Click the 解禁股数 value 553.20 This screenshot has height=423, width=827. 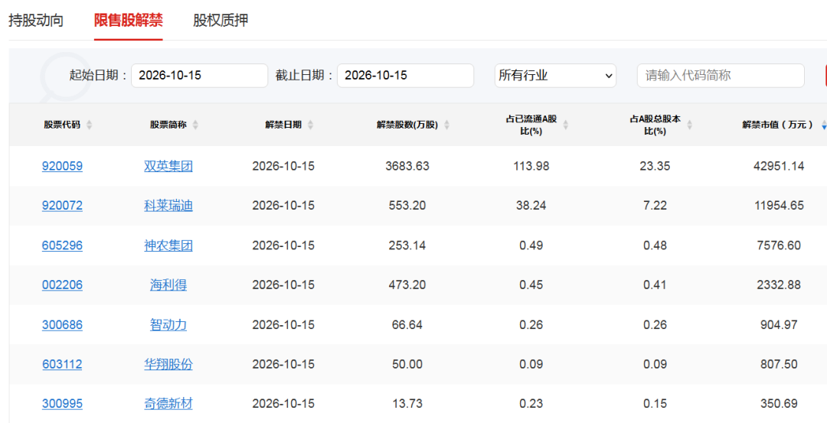pos(407,206)
